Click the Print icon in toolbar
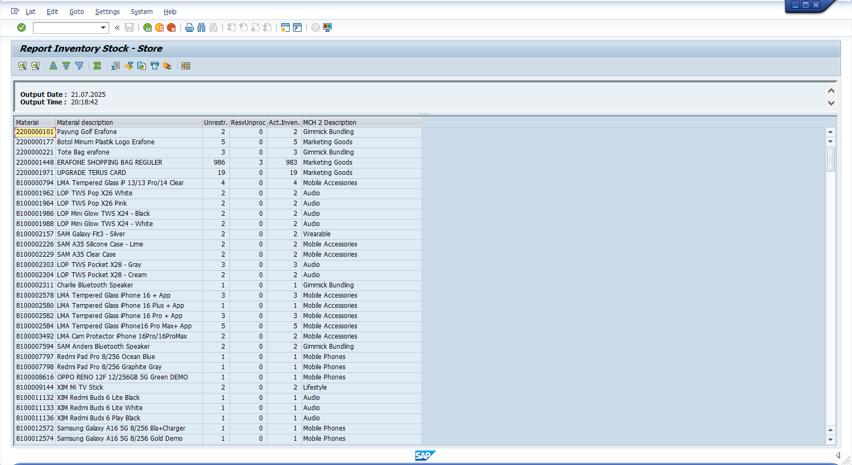Image resolution: width=852 pixels, height=465 pixels. [x=190, y=27]
